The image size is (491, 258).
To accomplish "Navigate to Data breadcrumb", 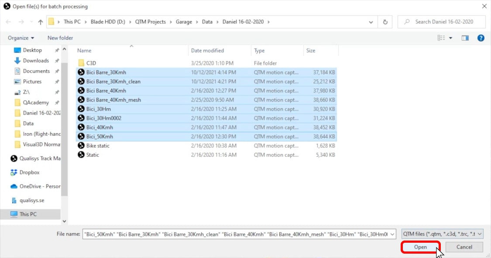I will click(x=207, y=22).
